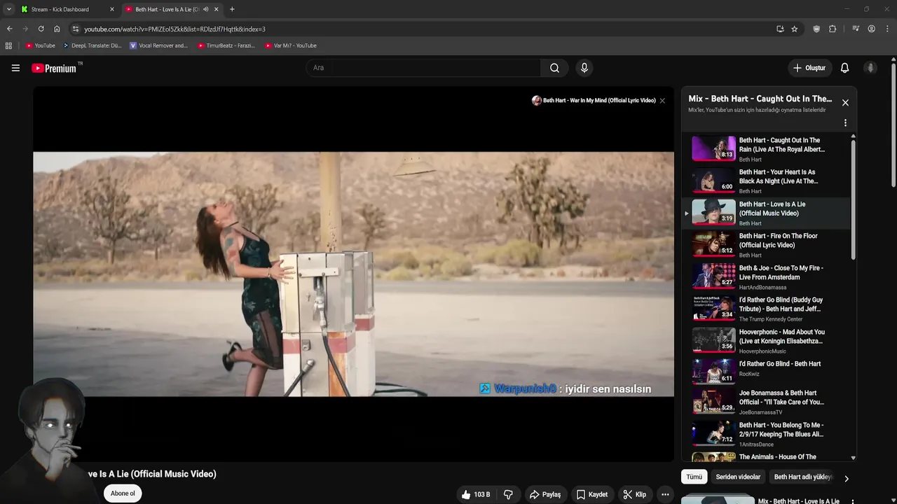Image resolution: width=897 pixels, height=504 pixels.
Task: Open browser three-dot menu
Action: pos(888,29)
